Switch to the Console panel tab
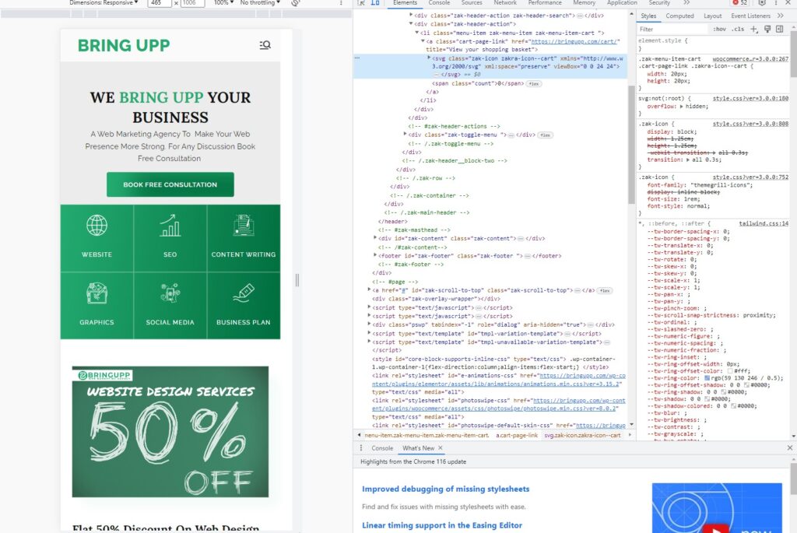The height and width of the screenshot is (533, 797). coord(439,3)
